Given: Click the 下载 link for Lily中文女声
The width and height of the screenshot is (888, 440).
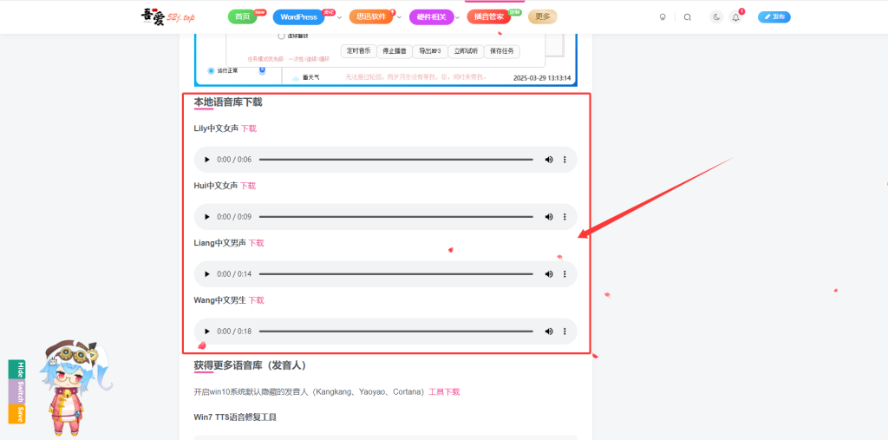Looking at the screenshot, I should tap(249, 128).
